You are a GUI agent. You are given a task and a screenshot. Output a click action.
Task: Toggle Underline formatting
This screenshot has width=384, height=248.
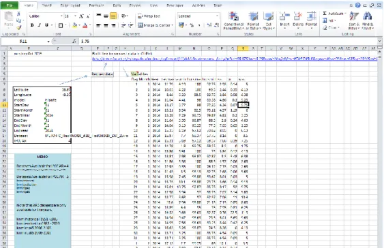(x=46, y=25)
